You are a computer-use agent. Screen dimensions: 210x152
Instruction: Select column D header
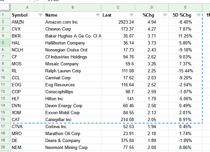click(152, 8)
